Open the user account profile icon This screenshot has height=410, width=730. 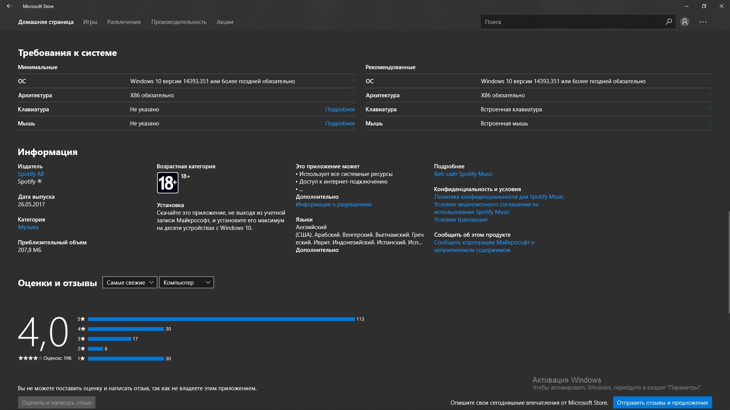(x=685, y=22)
